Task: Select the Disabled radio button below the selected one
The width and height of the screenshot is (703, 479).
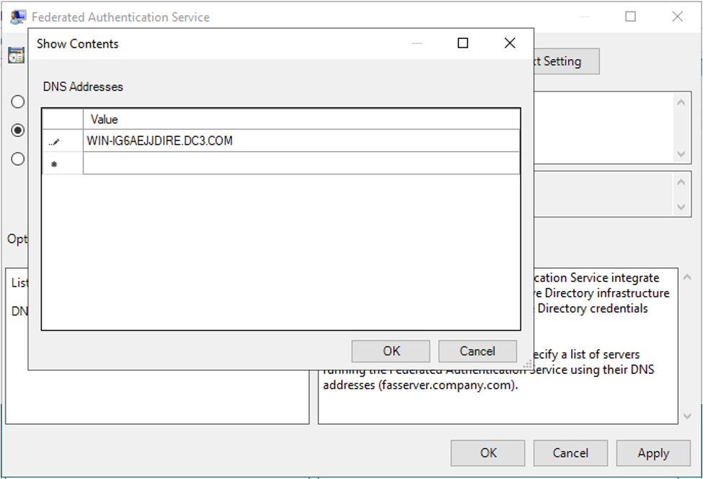Action: click(x=18, y=159)
